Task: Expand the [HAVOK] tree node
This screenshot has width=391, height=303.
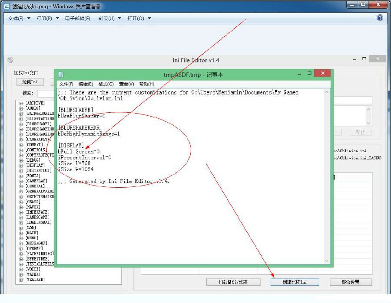Action: [21, 207]
